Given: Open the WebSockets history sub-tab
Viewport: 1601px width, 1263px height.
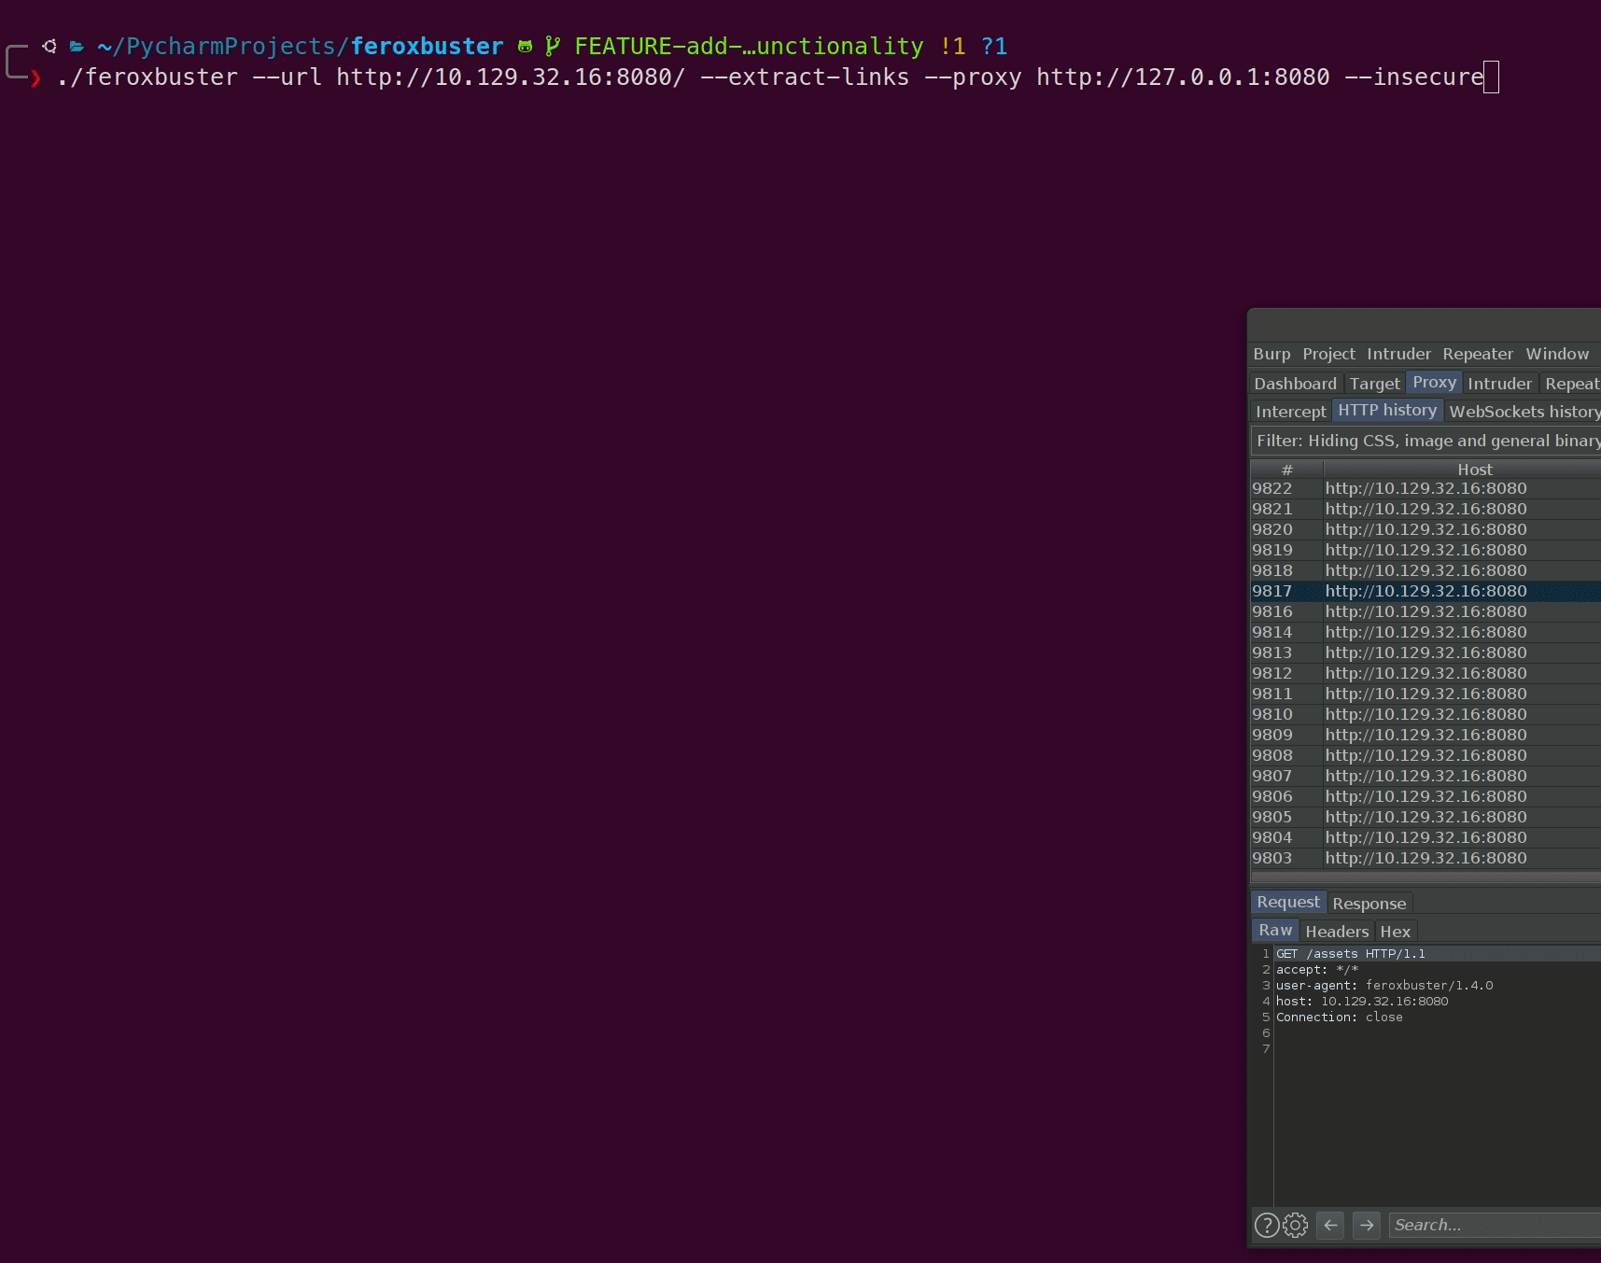Looking at the screenshot, I should click(1524, 412).
